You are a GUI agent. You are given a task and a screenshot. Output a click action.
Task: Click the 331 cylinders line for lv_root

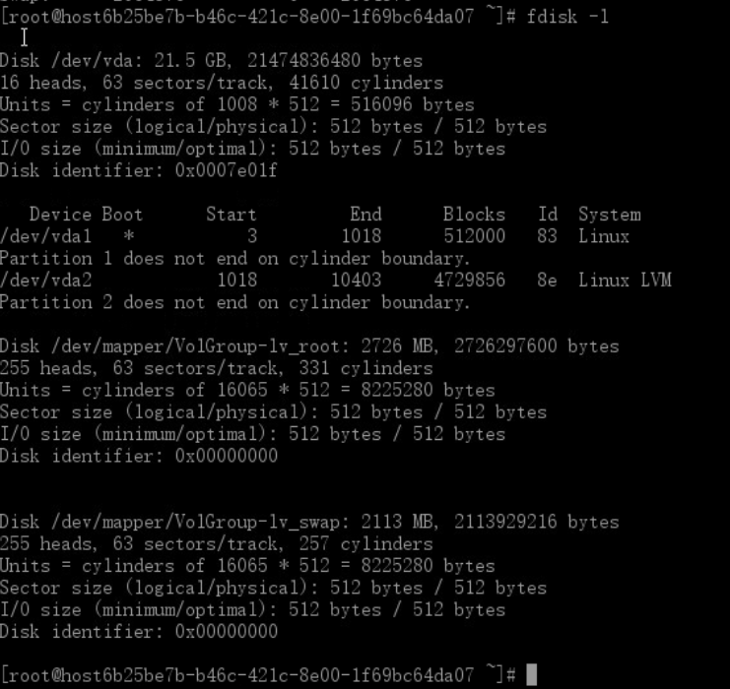(x=217, y=368)
